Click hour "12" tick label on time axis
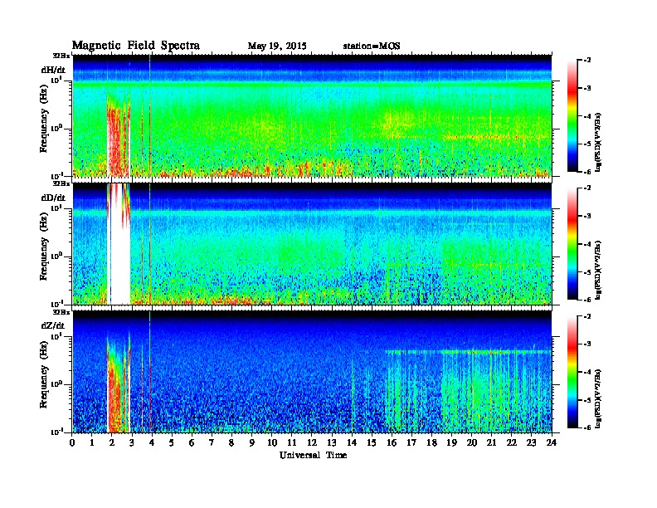 point(312,442)
